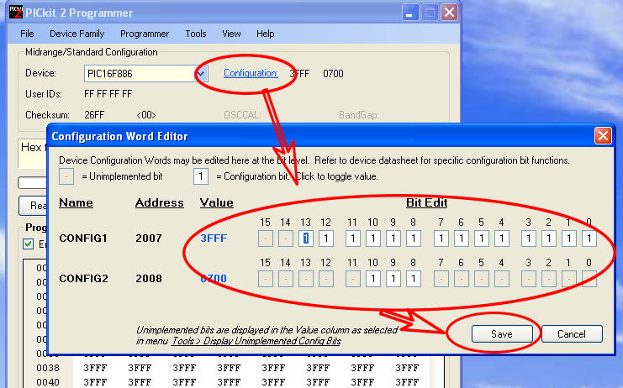This screenshot has height=388, width=623.
Task: Toggle CONFIG1 bit 3
Action: [x=529, y=239]
